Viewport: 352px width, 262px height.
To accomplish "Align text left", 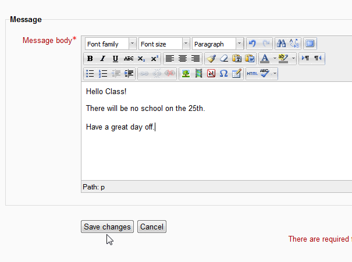I will coord(170,59).
